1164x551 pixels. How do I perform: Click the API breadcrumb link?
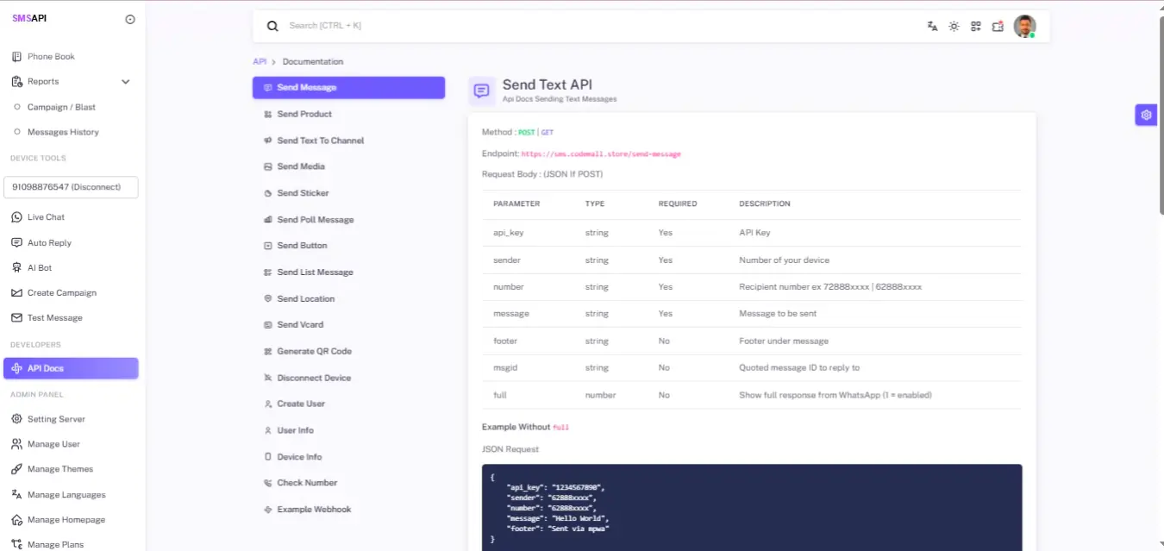click(x=259, y=62)
